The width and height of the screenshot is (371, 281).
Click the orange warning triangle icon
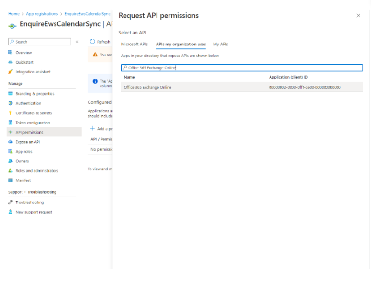coord(95,55)
